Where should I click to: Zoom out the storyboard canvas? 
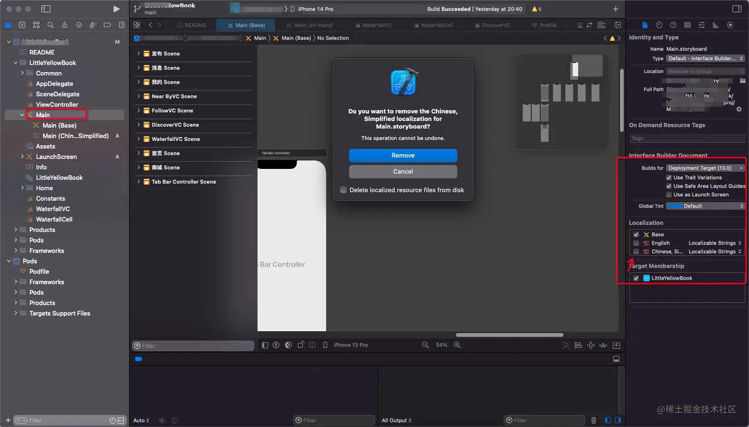coord(425,345)
